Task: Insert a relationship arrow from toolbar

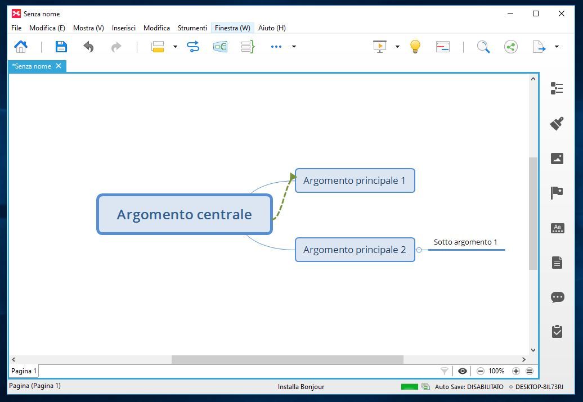Action: 193,47
